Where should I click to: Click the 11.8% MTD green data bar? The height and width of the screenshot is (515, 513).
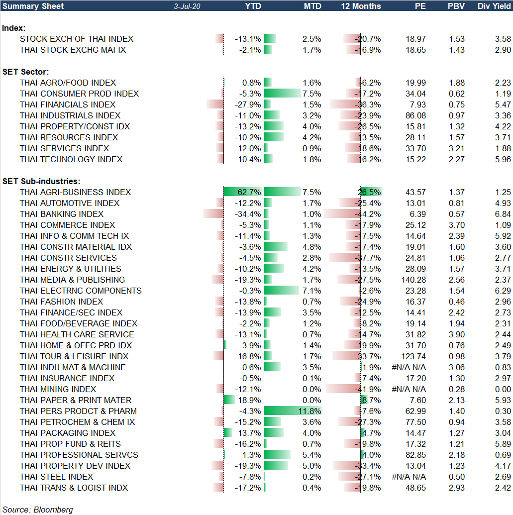(x=293, y=411)
